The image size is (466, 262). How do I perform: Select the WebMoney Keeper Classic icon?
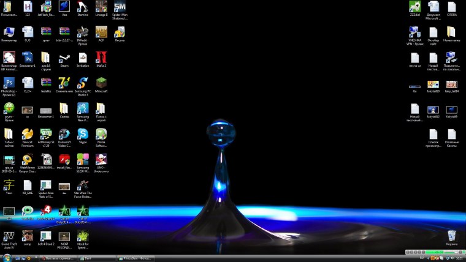coord(27,160)
